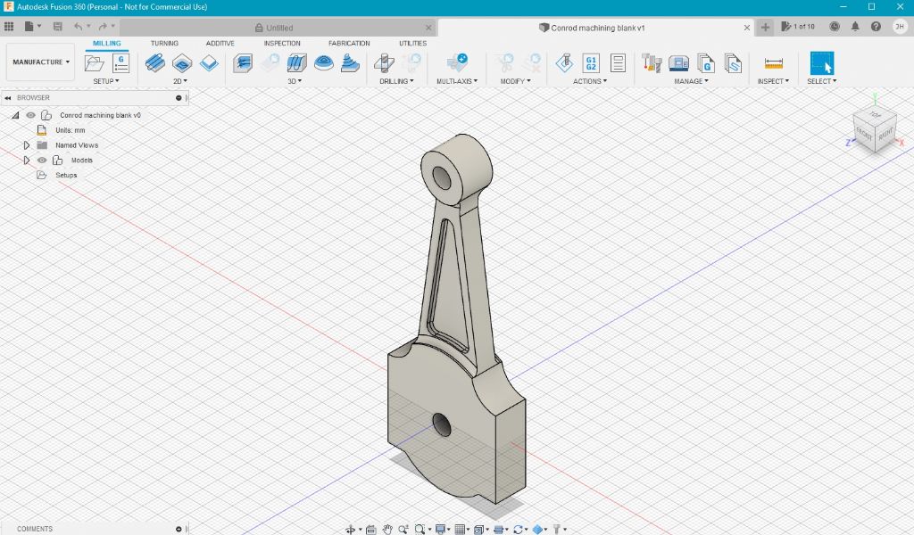This screenshot has height=535, width=914.
Task: Open the SETUP dropdown menu
Action: (x=105, y=81)
